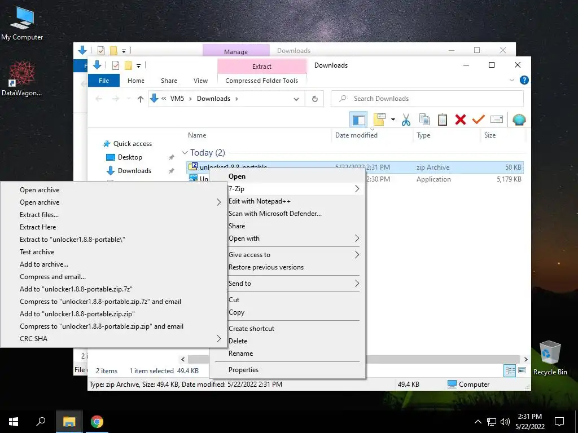
Task: Click the horizontal scrollbar right arrow
Action: pos(526,359)
